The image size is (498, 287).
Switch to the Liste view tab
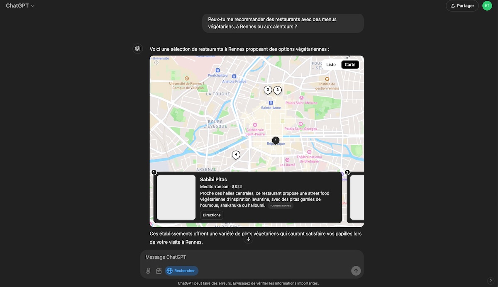tap(331, 65)
